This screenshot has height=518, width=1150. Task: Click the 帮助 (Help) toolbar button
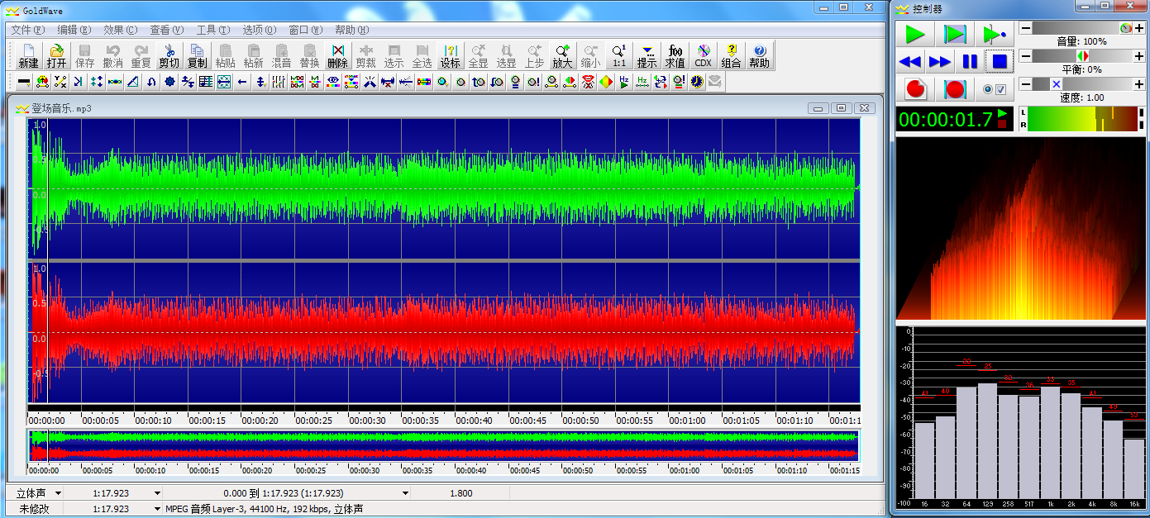(x=759, y=55)
